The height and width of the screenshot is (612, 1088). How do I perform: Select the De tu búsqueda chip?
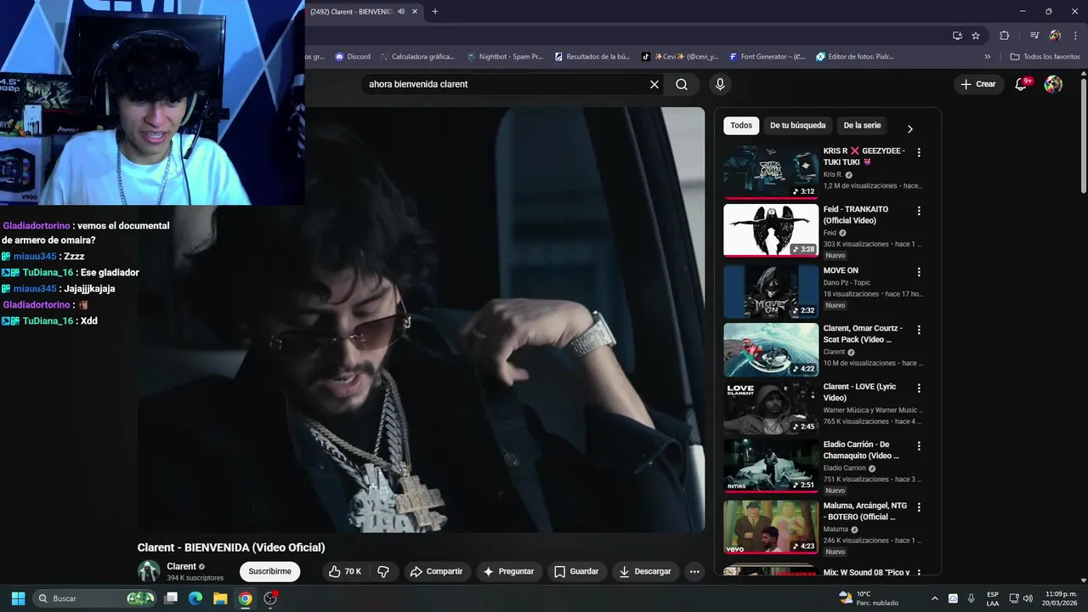tap(797, 125)
